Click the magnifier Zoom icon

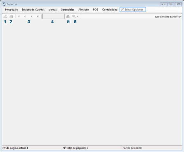click(x=74, y=17)
